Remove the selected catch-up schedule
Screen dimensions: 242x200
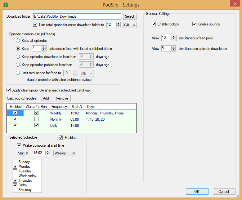(62, 98)
